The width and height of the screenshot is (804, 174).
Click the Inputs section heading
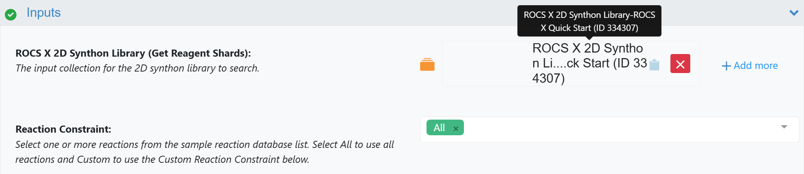tap(43, 13)
